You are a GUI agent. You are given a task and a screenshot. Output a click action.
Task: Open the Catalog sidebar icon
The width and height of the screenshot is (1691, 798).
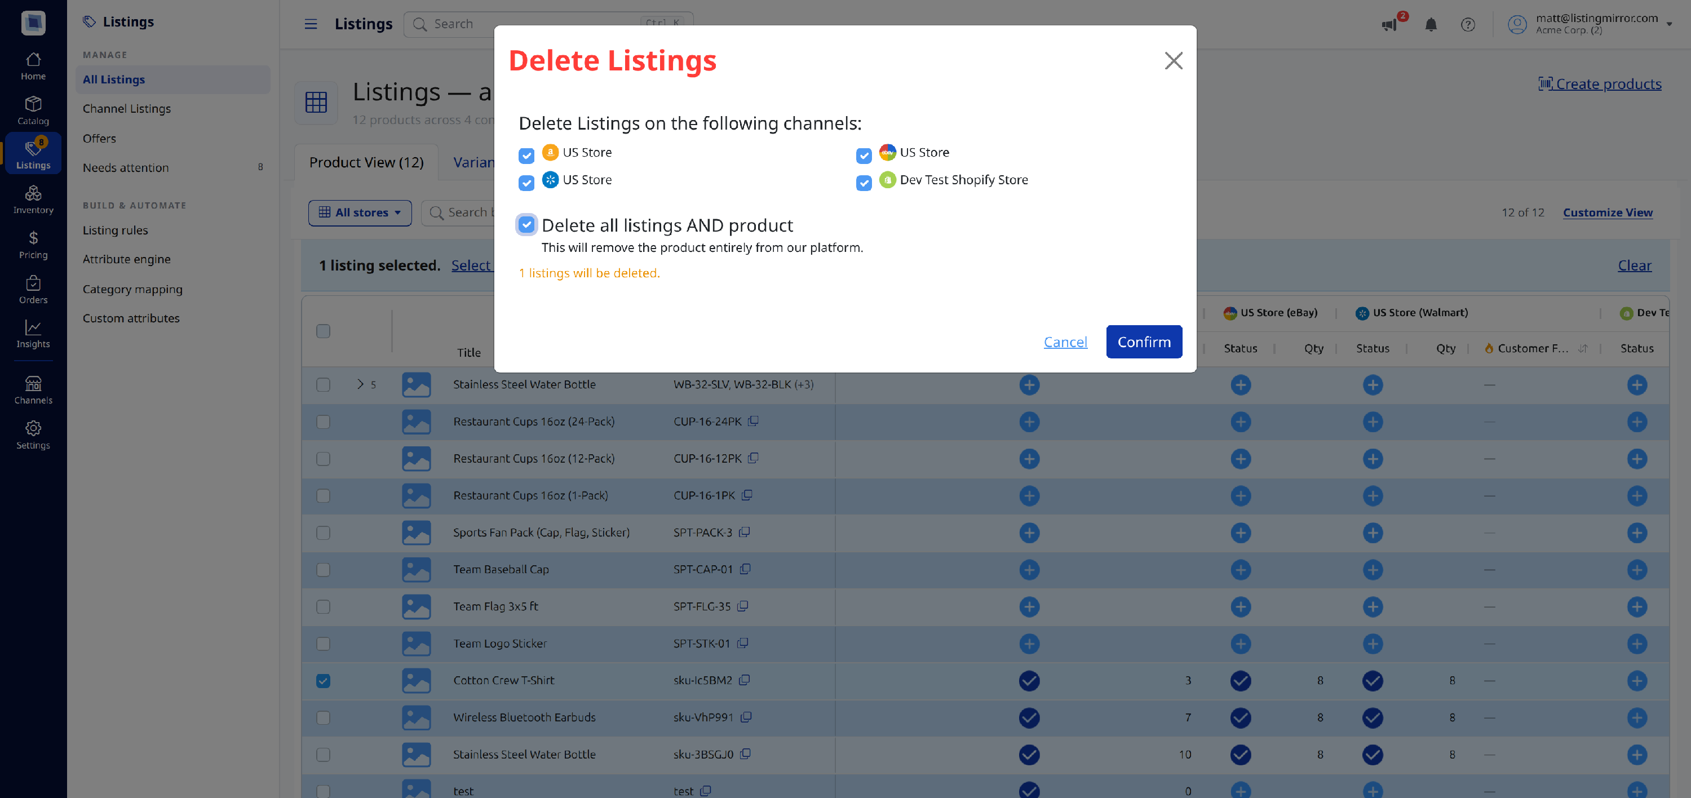[x=33, y=111]
